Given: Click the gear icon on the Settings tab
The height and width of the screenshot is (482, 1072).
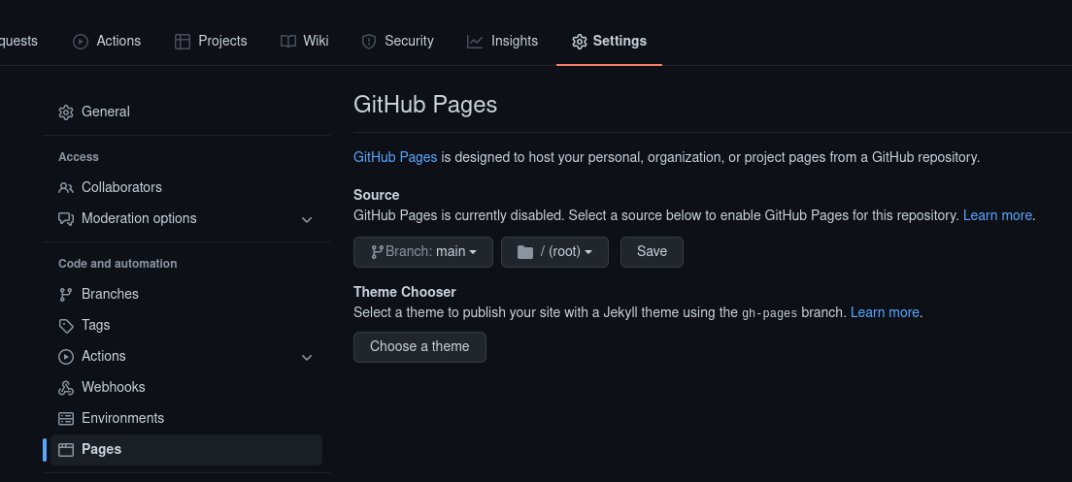Looking at the screenshot, I should [579, 42].
